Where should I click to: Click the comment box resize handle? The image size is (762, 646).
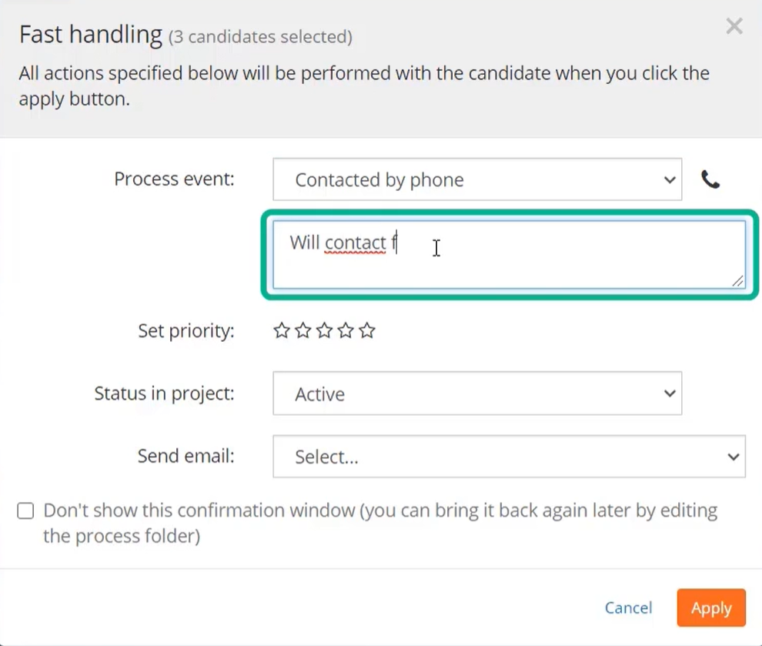[737, 281]
